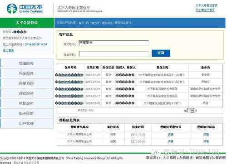Click the last login time 2014-02-26 14:54

36,44
